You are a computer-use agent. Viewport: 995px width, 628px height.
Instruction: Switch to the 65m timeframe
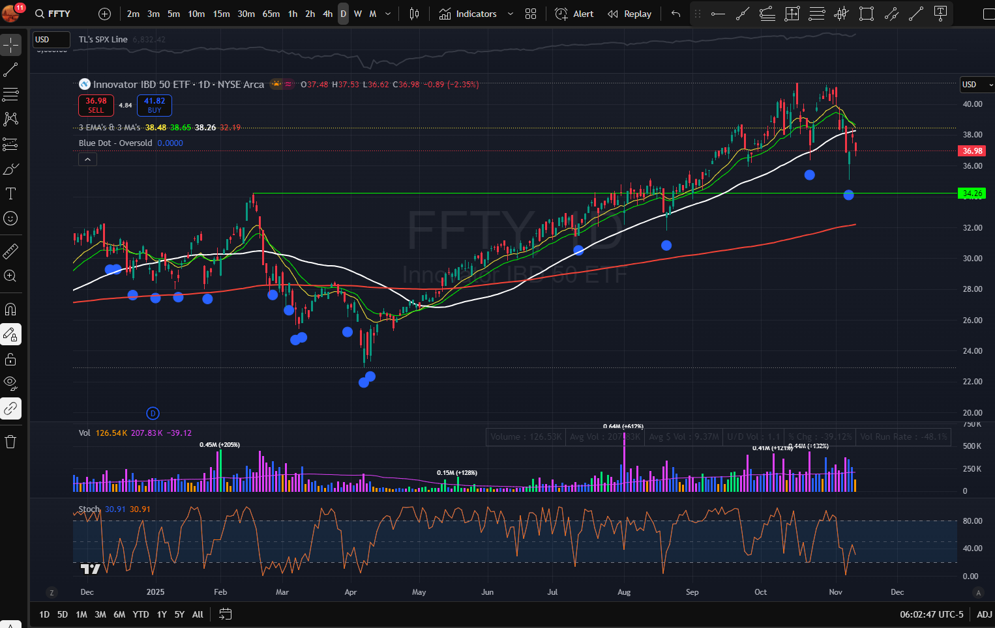tap(271, 14)
